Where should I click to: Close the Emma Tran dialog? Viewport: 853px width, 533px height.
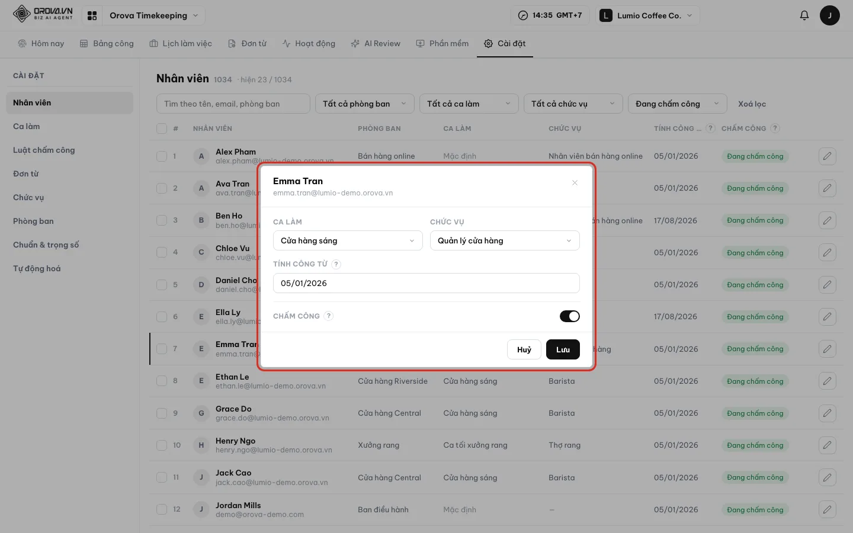point(575,182)
